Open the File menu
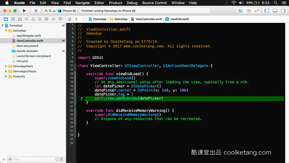This screenshot has width=289, height=163. pos(32,3)
